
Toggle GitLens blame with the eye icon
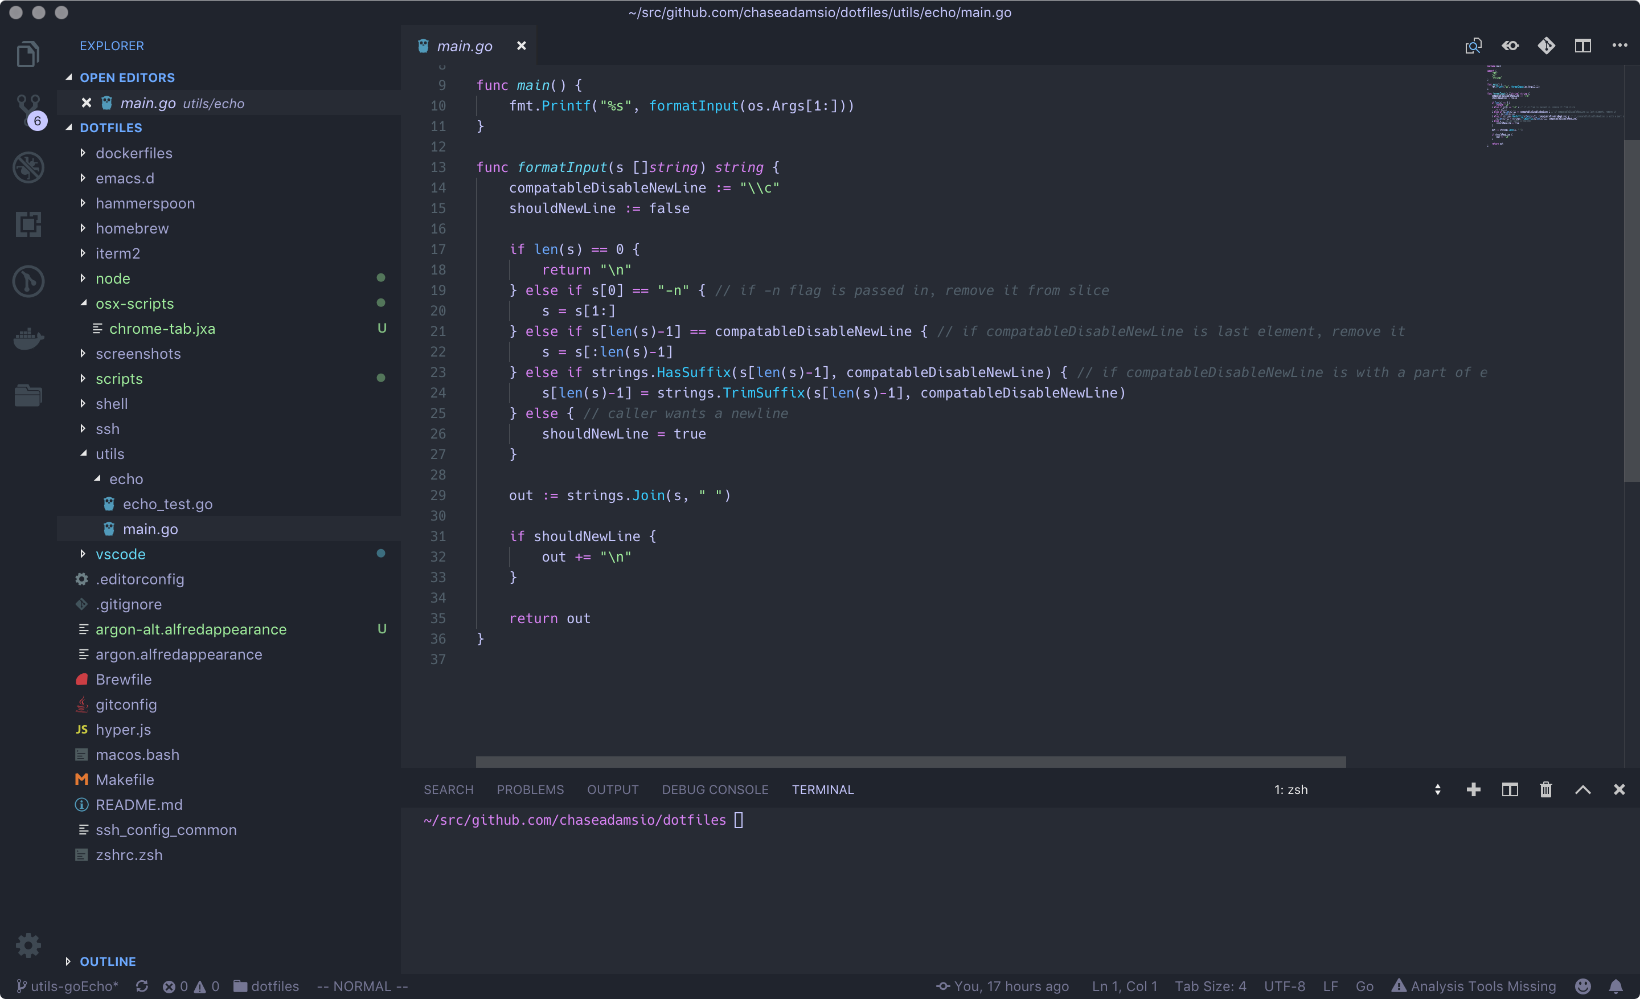[x=1510, y=45]
